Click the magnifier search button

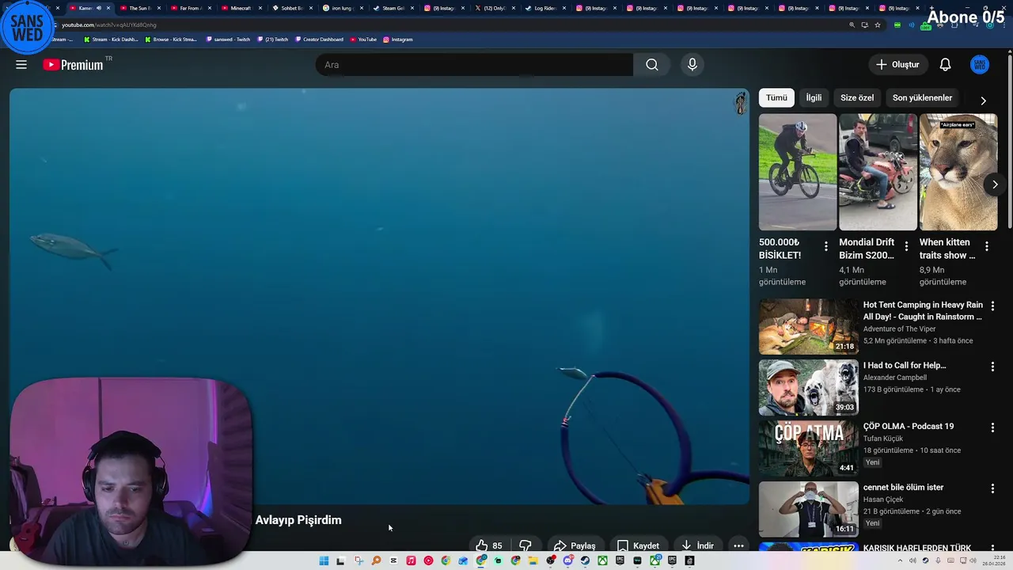coord(652,65)
